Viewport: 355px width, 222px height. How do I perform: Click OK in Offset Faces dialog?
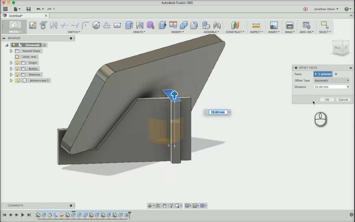327,100
